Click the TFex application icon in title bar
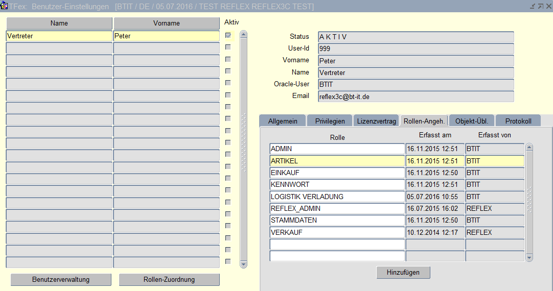Viewport: 553px width, 291px height. [x=5, y=6]
